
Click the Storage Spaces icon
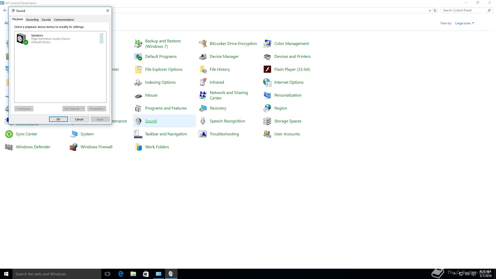(267, 121)
